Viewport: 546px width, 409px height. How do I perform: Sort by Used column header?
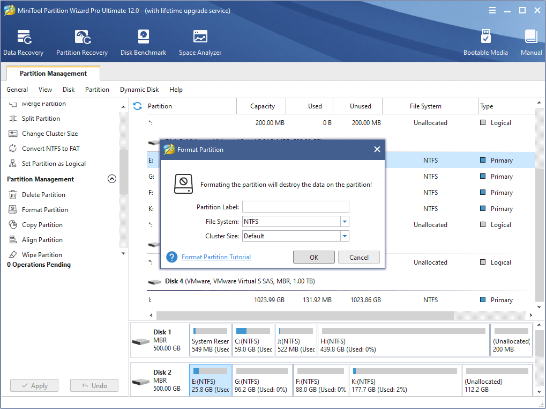pos(310,106)
